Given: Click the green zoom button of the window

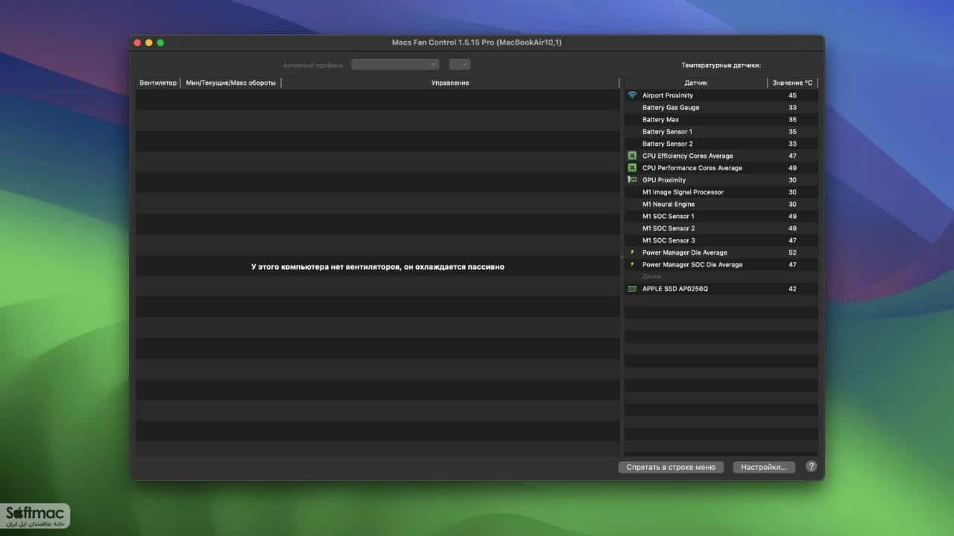Looking at the screenshot, I should pyautogui.click(x=160, y=42).
